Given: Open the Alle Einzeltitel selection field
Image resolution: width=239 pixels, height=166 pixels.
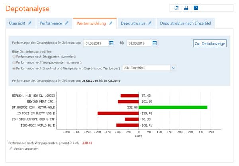Looking at the screenshot, I should coord(149,68).
